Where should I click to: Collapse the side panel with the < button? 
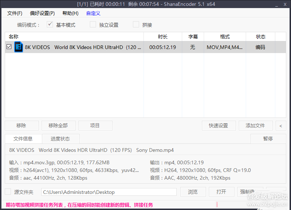click(280, 125)
